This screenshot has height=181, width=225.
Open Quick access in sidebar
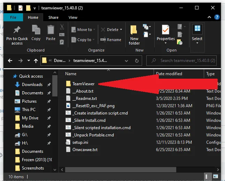(28, 76)
